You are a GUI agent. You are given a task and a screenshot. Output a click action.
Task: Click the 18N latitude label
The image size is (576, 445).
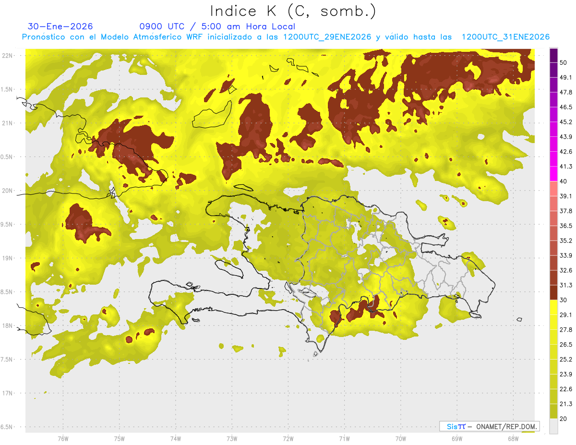[8, 325]
